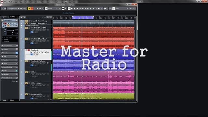The image size is (208, 117).
Task: Click the Find Tracks magnifier icon
Action: (50, 17)
